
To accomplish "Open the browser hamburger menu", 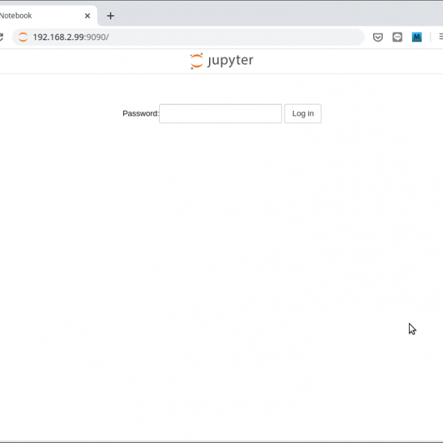I will [x=440, y=37].
